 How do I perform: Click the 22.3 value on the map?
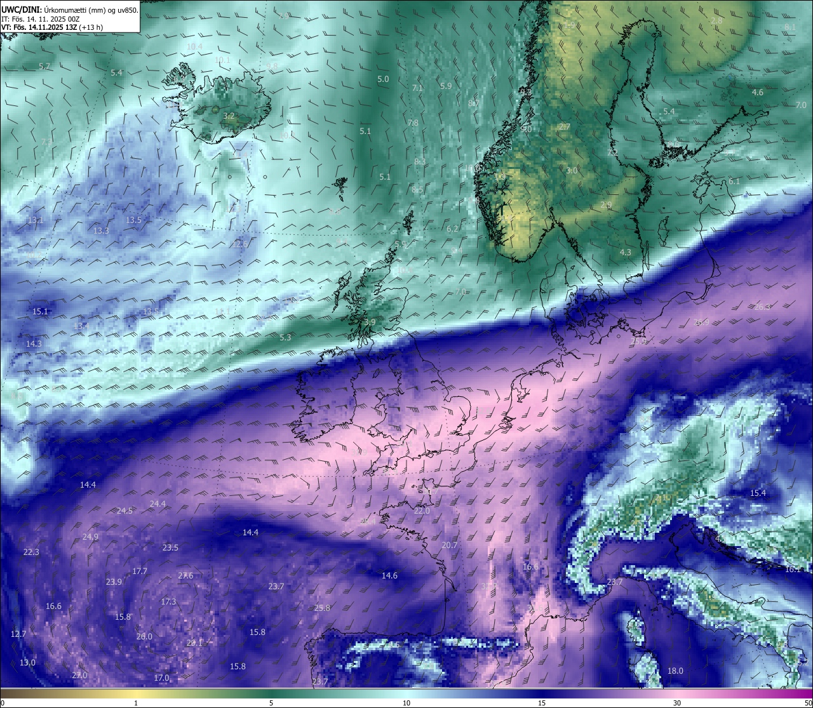(31, 552)
